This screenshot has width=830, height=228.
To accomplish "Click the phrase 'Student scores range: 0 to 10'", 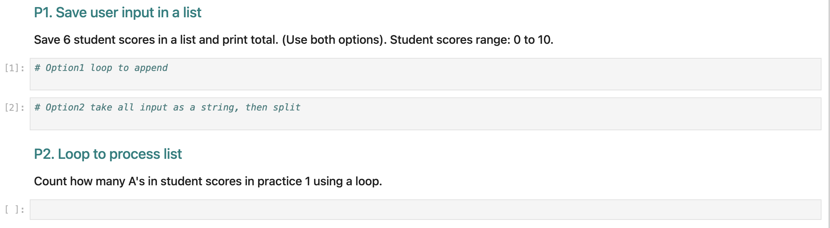I will (471, 40).
